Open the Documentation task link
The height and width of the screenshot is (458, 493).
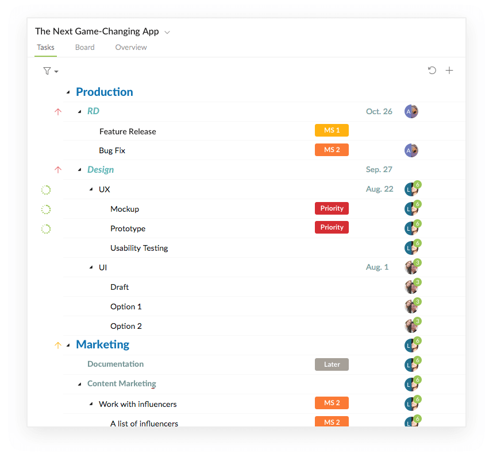pyautogui.click(x=115, y=364)
